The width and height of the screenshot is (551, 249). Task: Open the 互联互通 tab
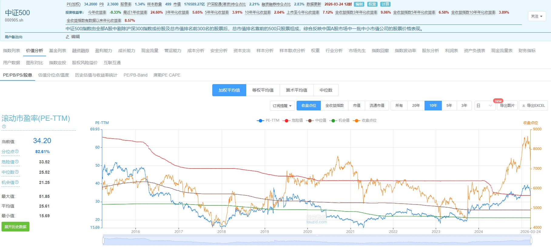coord(112,63)
